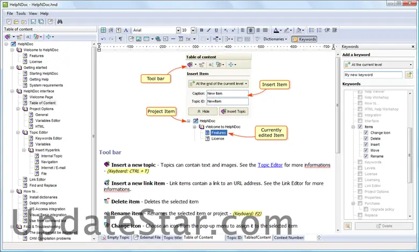Screen dimensions: 419x252
Task: Open the Tools menu
Action: (x=21, y=13)
